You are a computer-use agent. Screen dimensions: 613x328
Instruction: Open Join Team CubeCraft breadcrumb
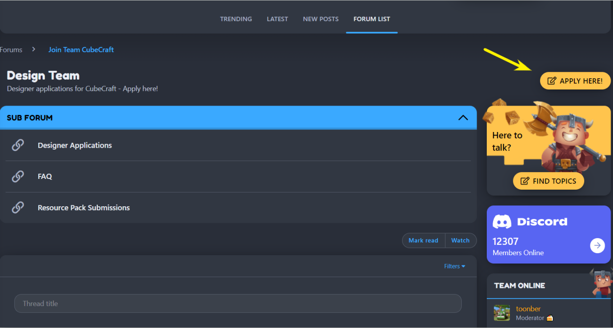click(x=81, y=50)
